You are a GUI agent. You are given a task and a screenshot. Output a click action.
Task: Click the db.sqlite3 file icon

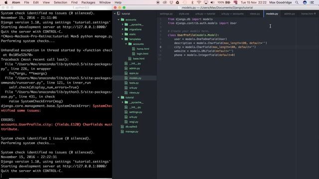click(122, 127)
